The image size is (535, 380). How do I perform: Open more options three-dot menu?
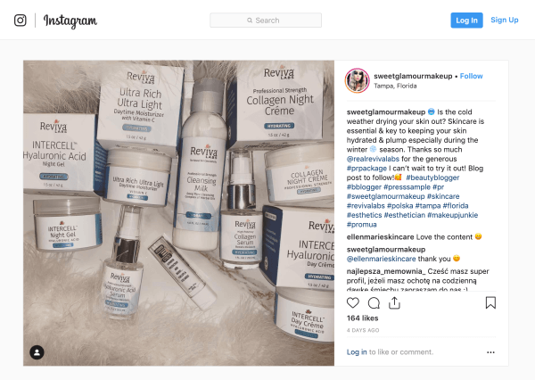point(490,352)
